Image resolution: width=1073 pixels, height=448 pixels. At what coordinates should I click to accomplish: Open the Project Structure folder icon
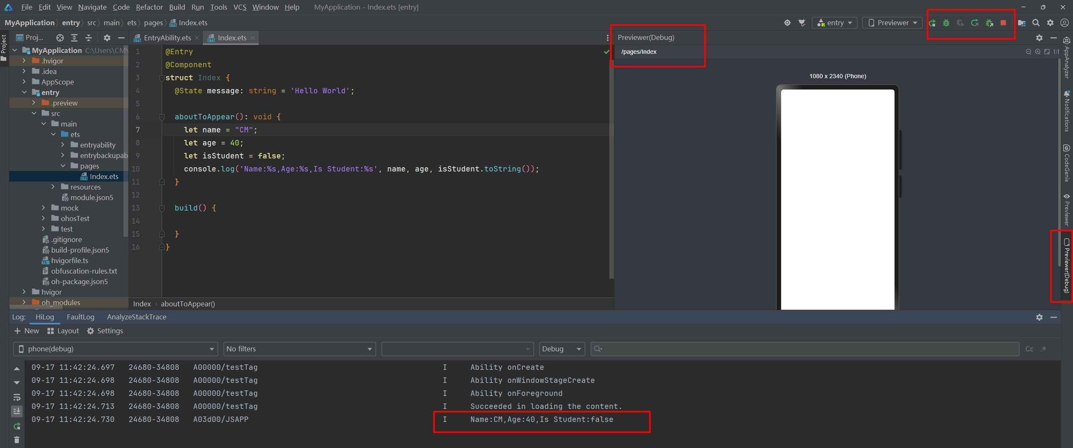tap(1022, 23)
